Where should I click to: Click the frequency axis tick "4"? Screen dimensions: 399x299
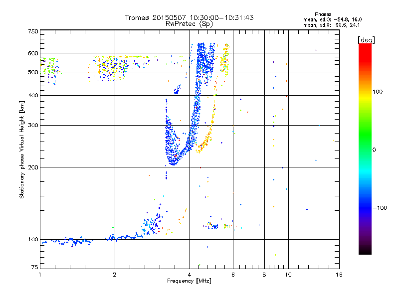click(x=190, y=275)
